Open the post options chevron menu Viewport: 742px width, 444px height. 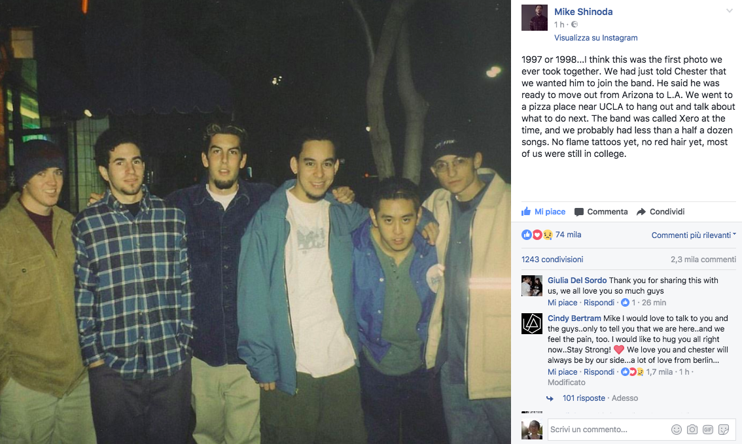pos(729,11)
